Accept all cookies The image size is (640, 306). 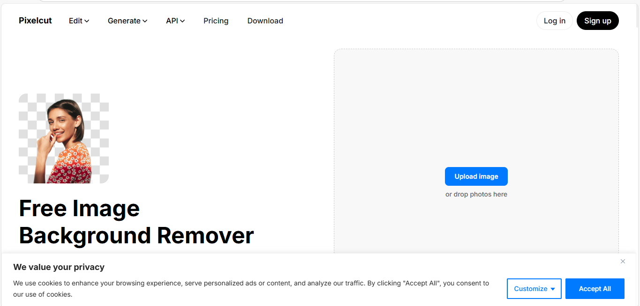(595, 289)
